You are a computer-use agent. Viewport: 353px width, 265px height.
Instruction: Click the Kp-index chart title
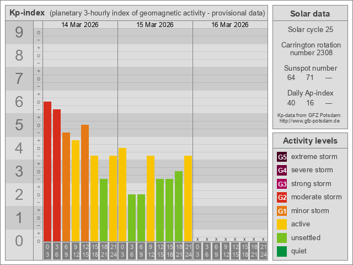coord(137,13)
